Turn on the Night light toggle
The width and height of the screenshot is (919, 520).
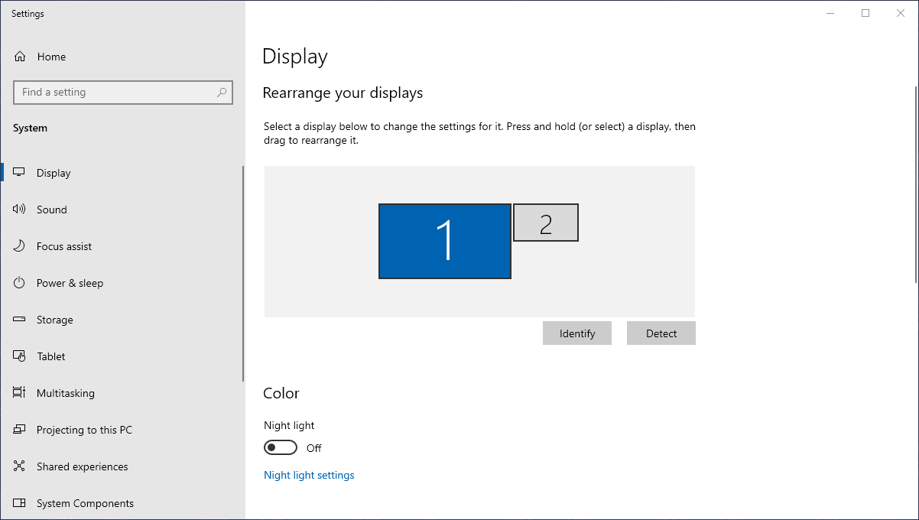tap(280, 447)
